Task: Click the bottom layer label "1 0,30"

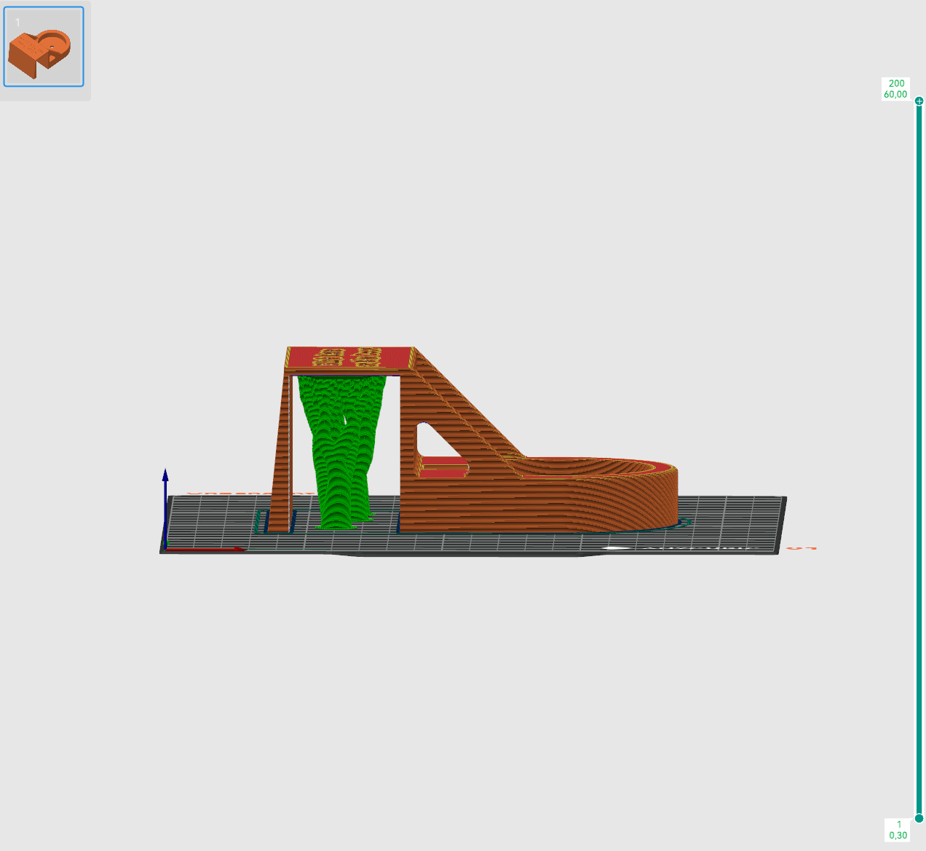Action: tap(898, 830)
